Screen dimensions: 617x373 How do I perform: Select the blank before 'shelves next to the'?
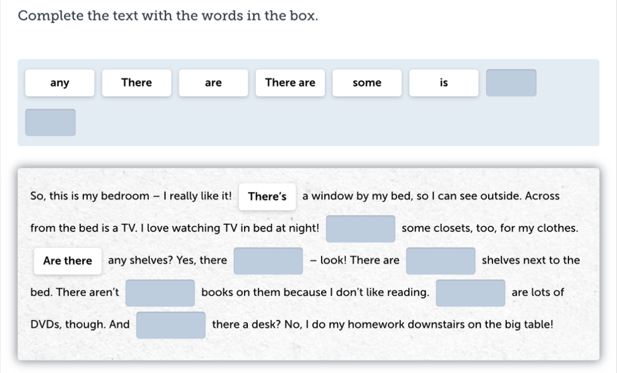pyautogui.click(x=441, y=261)
